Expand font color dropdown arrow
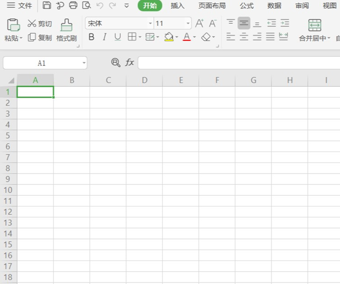 [x=194, y=37]
